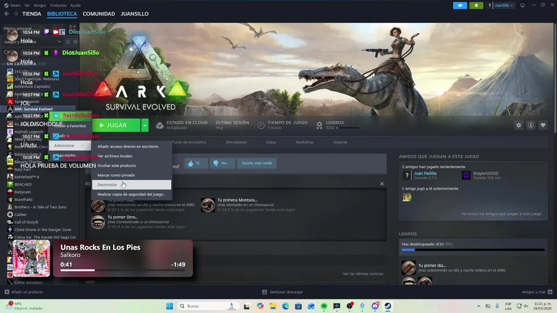Open Spotify from the taskbar
The image size is (557, 313).
tap(324, 306)
